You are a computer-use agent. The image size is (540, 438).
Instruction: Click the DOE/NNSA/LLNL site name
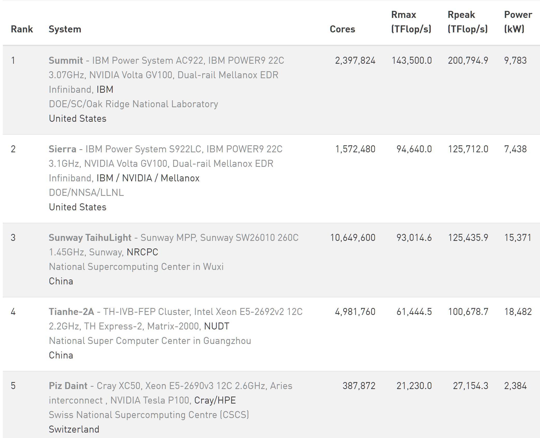tap(86, 192)
